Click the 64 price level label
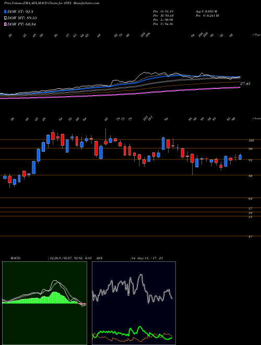 tap(250, 199)
